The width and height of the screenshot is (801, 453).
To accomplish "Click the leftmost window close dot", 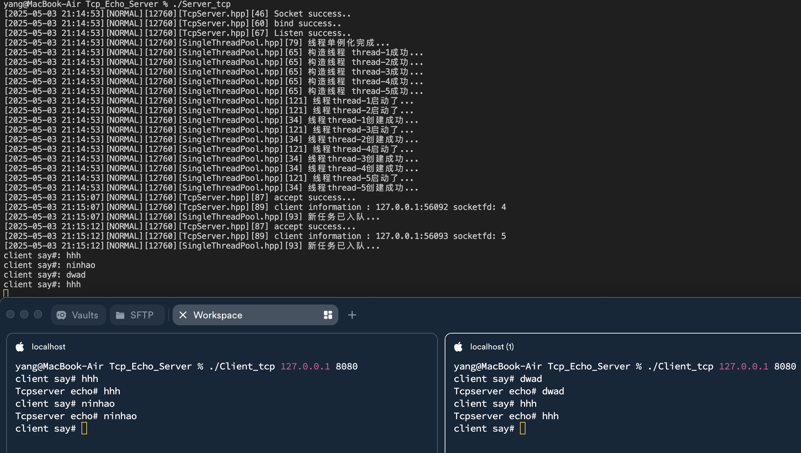I will point(10,314).
